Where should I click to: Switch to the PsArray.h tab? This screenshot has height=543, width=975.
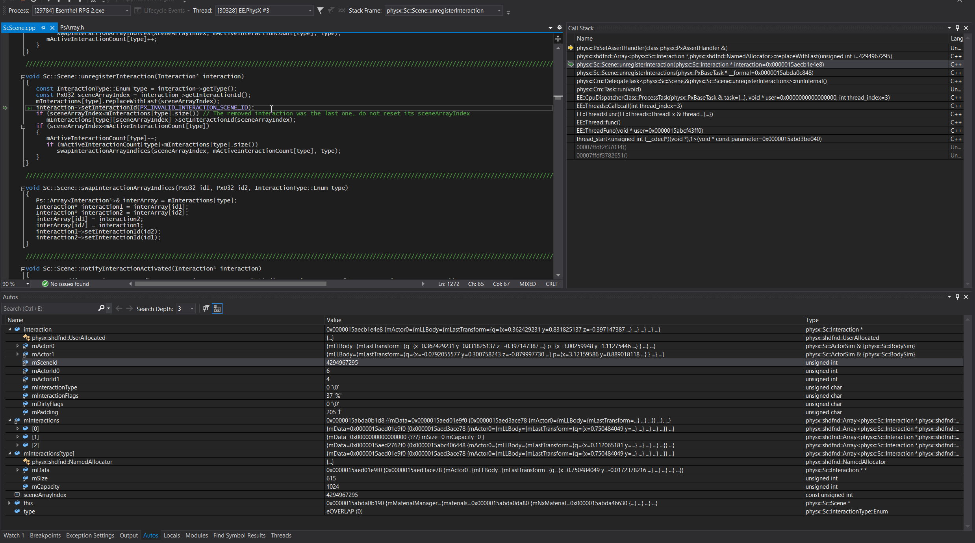tap(72, 27)
